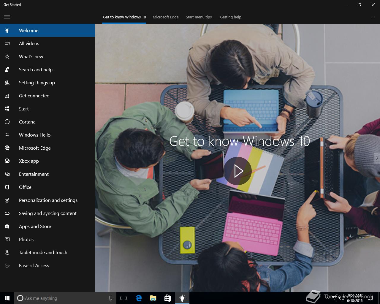
Task: Click the Setting things up icon
Action: [x=7, y=83]
